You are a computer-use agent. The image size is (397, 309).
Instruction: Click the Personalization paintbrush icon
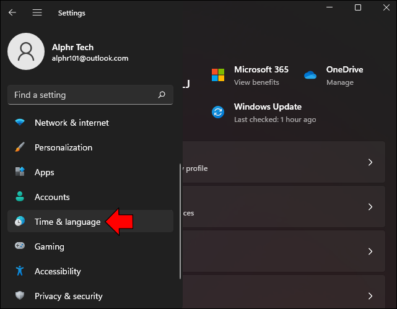pos(20,147)
